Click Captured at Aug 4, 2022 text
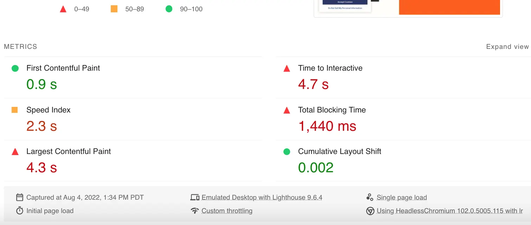Viewport: 531px width, 225px height. coord(85,198)
